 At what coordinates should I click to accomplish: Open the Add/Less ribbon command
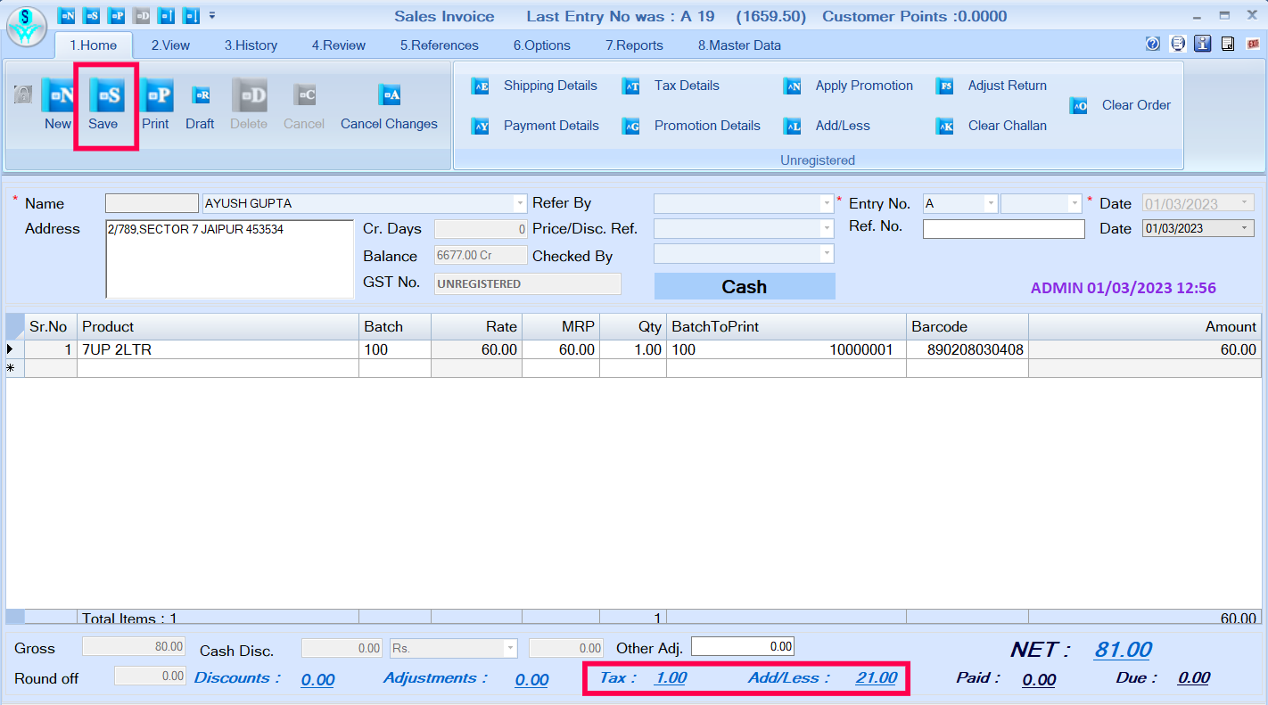point(827,126)
